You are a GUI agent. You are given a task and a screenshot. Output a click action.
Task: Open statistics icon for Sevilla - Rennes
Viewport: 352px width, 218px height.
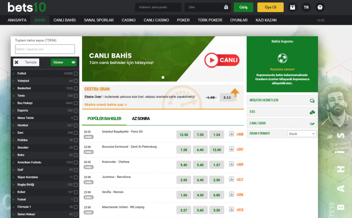pyautogui.click(x=231, y=194)
